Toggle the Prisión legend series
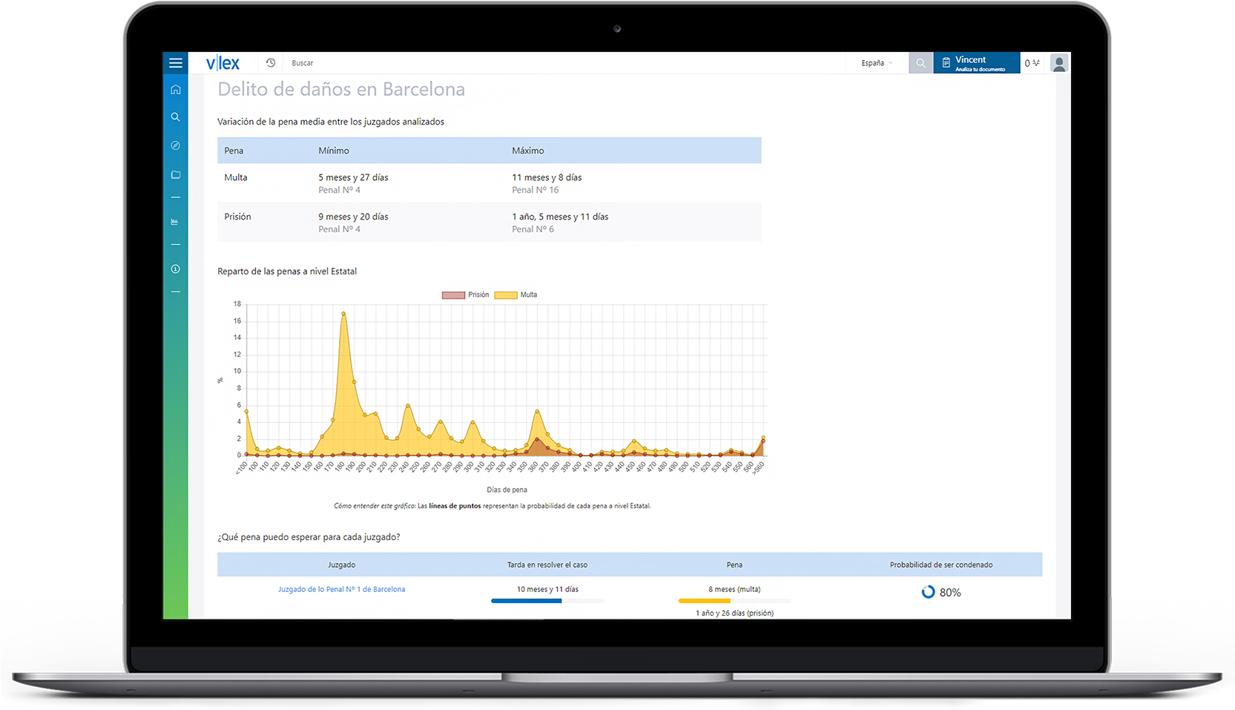 pyautogui.click(x=466, y=295)
